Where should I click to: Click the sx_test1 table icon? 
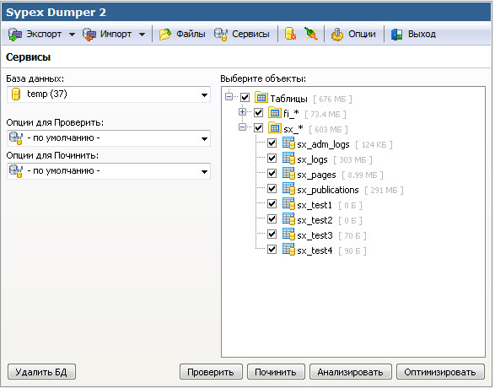click(288, 204)
